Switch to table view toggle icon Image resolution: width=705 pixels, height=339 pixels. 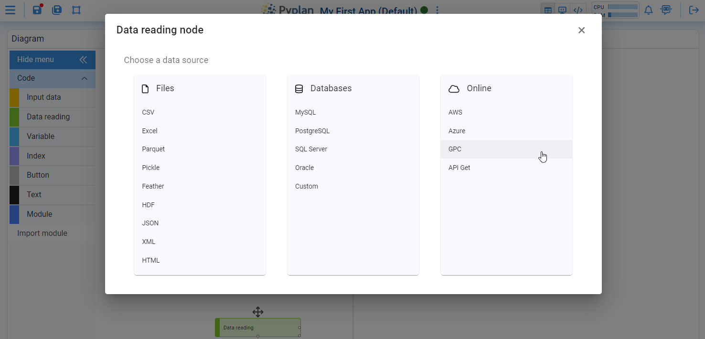point(548,10)
